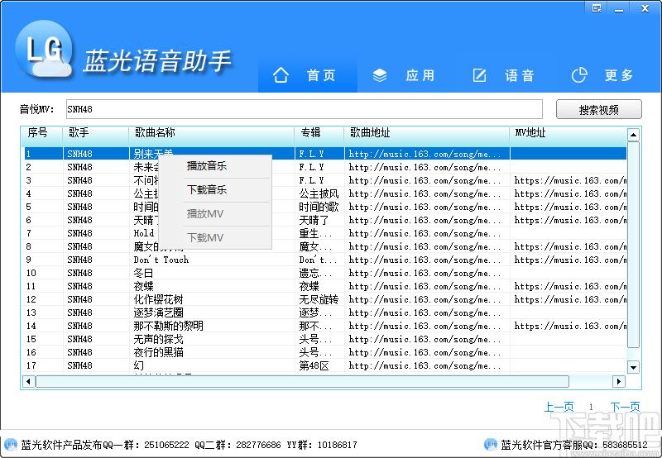This screenshot has height=458, width=662.
Task: Open the menu icon beside minimize
Action: tap(597, 8)
